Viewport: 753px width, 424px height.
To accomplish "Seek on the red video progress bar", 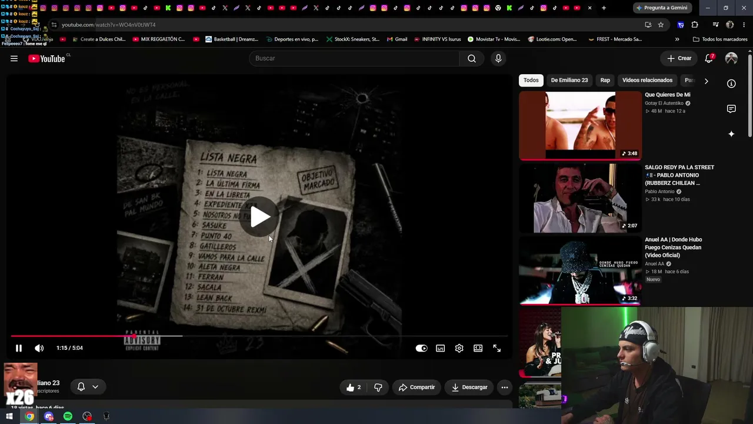I will [259, 336].
